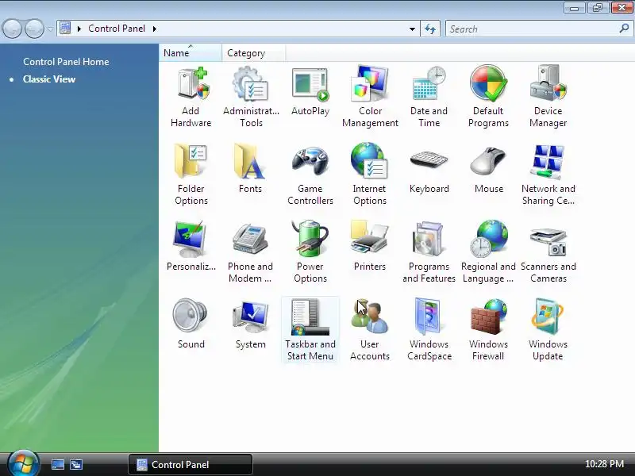
Task: Click Control Panel in address breadcrumb
Action: tap(117, 29)
